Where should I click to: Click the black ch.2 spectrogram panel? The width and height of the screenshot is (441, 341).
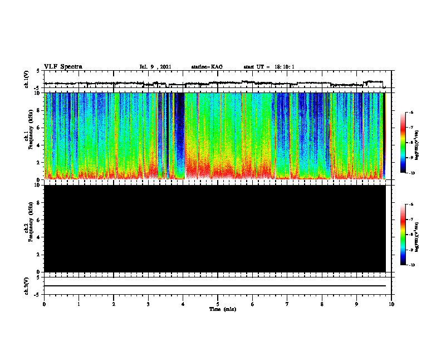tap(215, 228)
